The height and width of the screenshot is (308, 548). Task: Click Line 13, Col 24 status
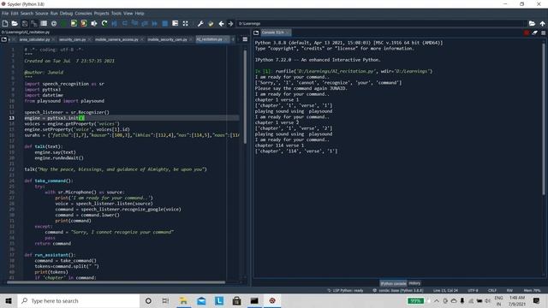(445, 290)
